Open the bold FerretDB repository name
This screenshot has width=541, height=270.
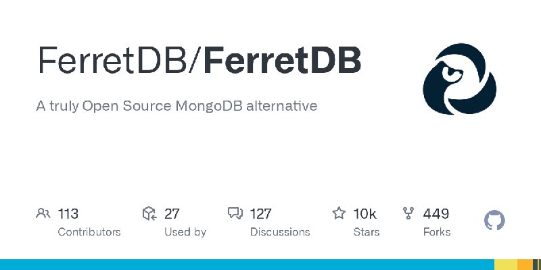tap(282, 61)
